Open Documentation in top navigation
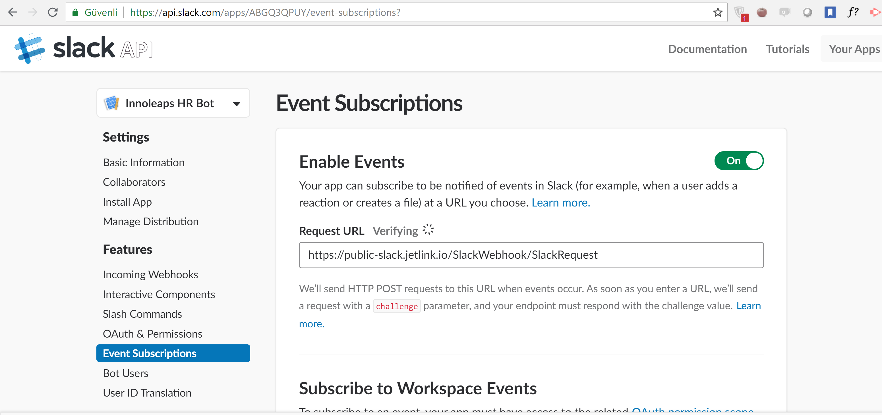 pos(707,49)
